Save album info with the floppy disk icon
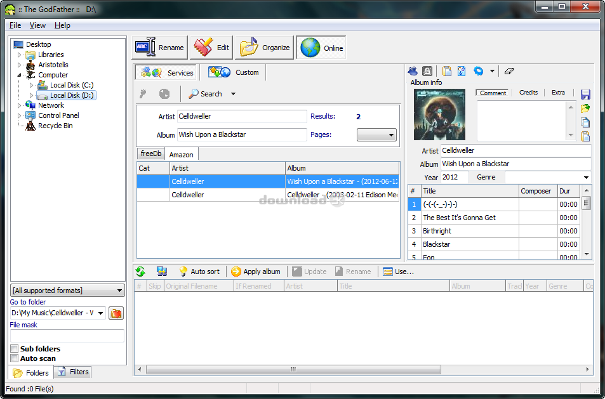605x399 pixels. tap(585, 94)
